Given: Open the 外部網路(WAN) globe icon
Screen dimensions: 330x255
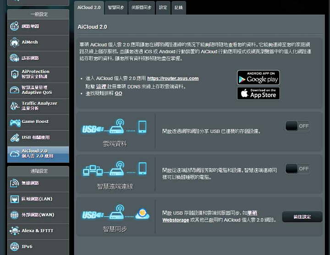Looking at the screenshot, I should [x=14, y=215].
